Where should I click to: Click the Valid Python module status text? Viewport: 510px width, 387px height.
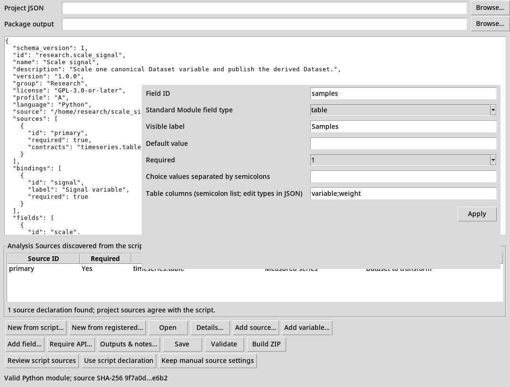86,378
